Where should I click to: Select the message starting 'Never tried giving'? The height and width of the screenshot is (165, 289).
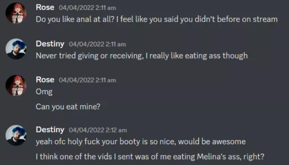click(x=142, y=56)
